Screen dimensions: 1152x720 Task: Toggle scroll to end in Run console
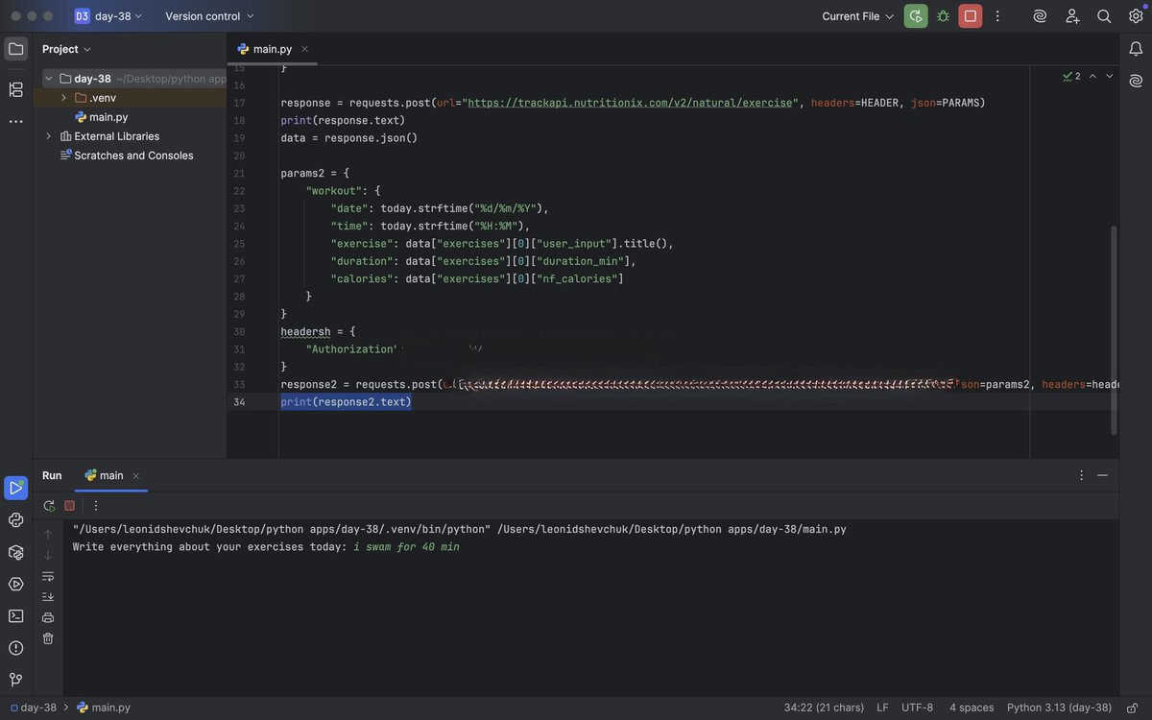pyautogui.click(x=48, y=596)
